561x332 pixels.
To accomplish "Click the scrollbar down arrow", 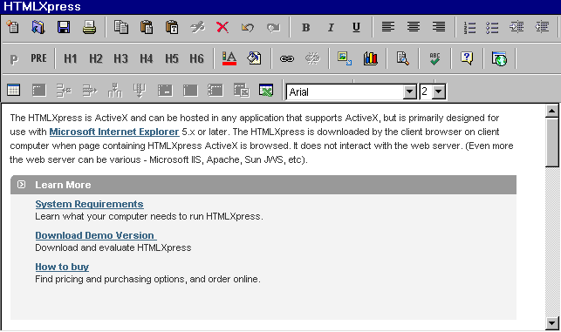I will pos(552,323).
